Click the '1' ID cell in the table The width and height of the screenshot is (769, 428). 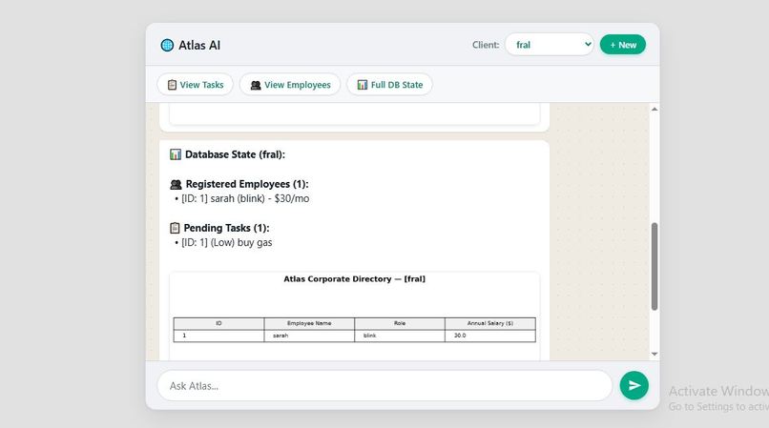coord(218,336)
